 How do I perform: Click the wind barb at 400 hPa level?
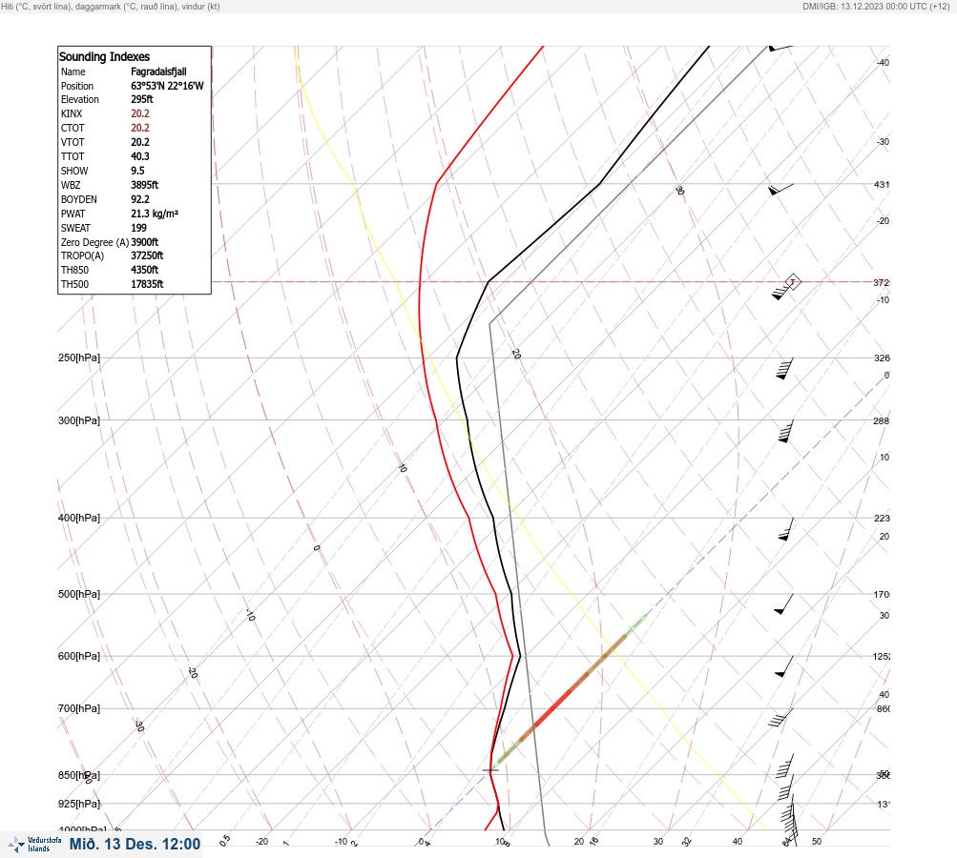(786, 529)
